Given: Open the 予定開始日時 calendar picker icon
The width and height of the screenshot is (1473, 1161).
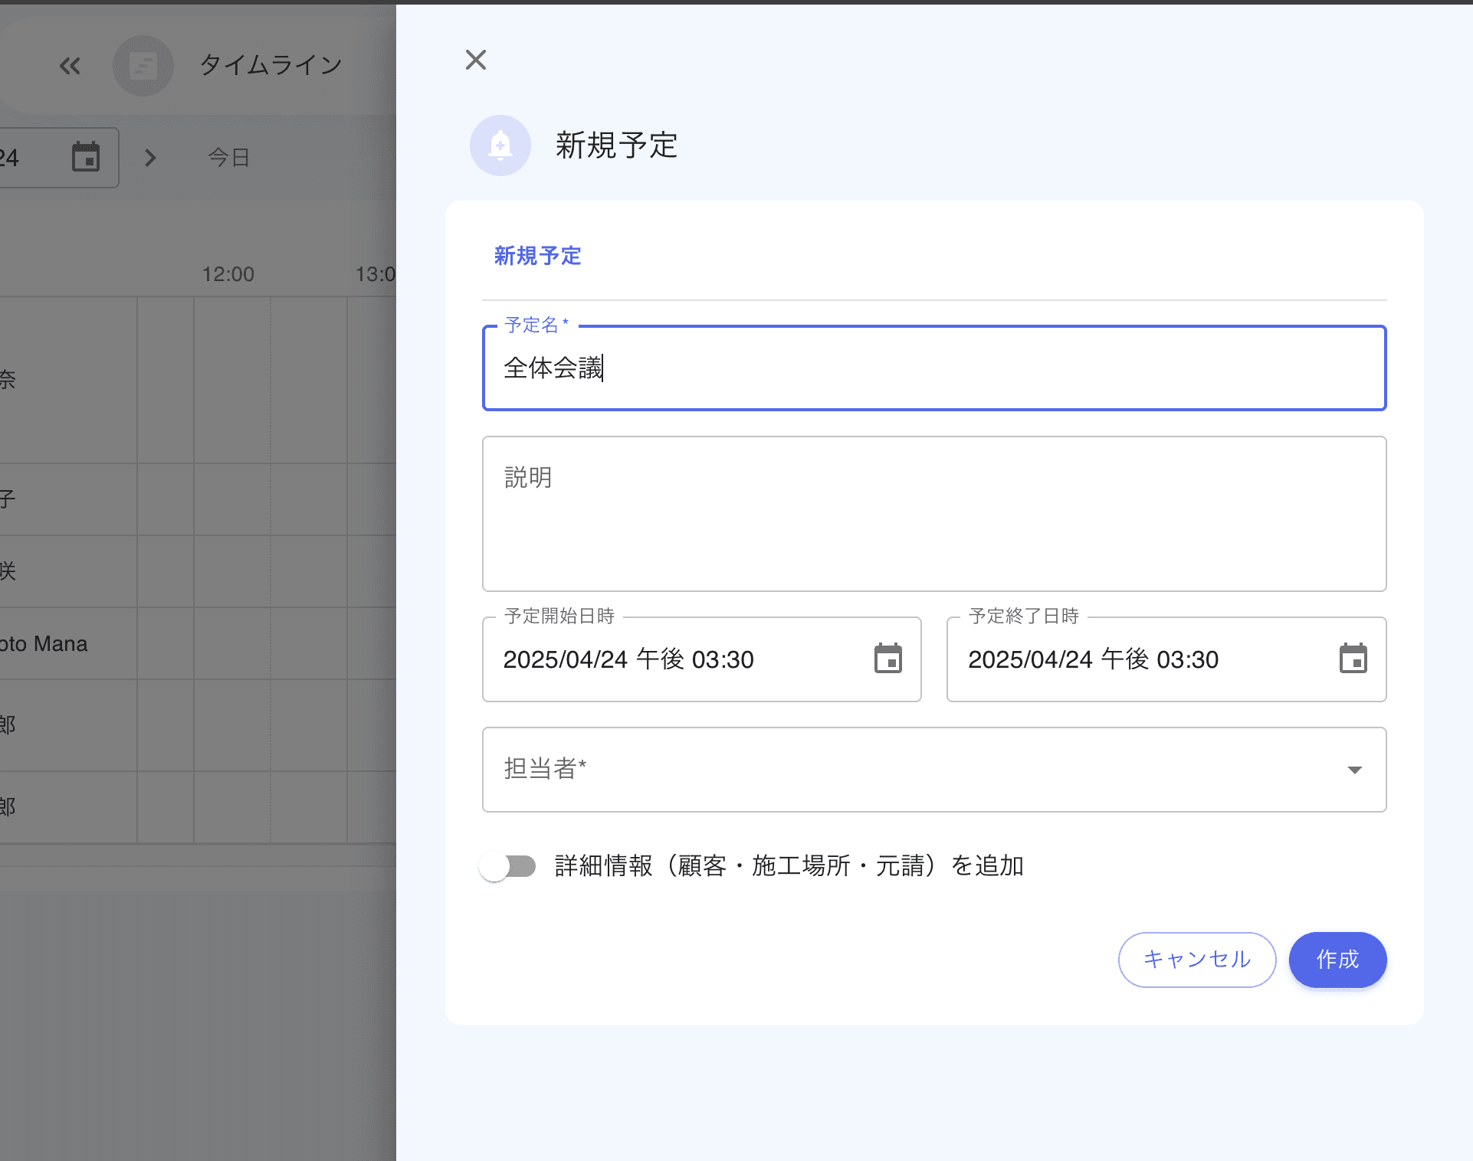Looking at the screenshot, I should click(887, 659).
